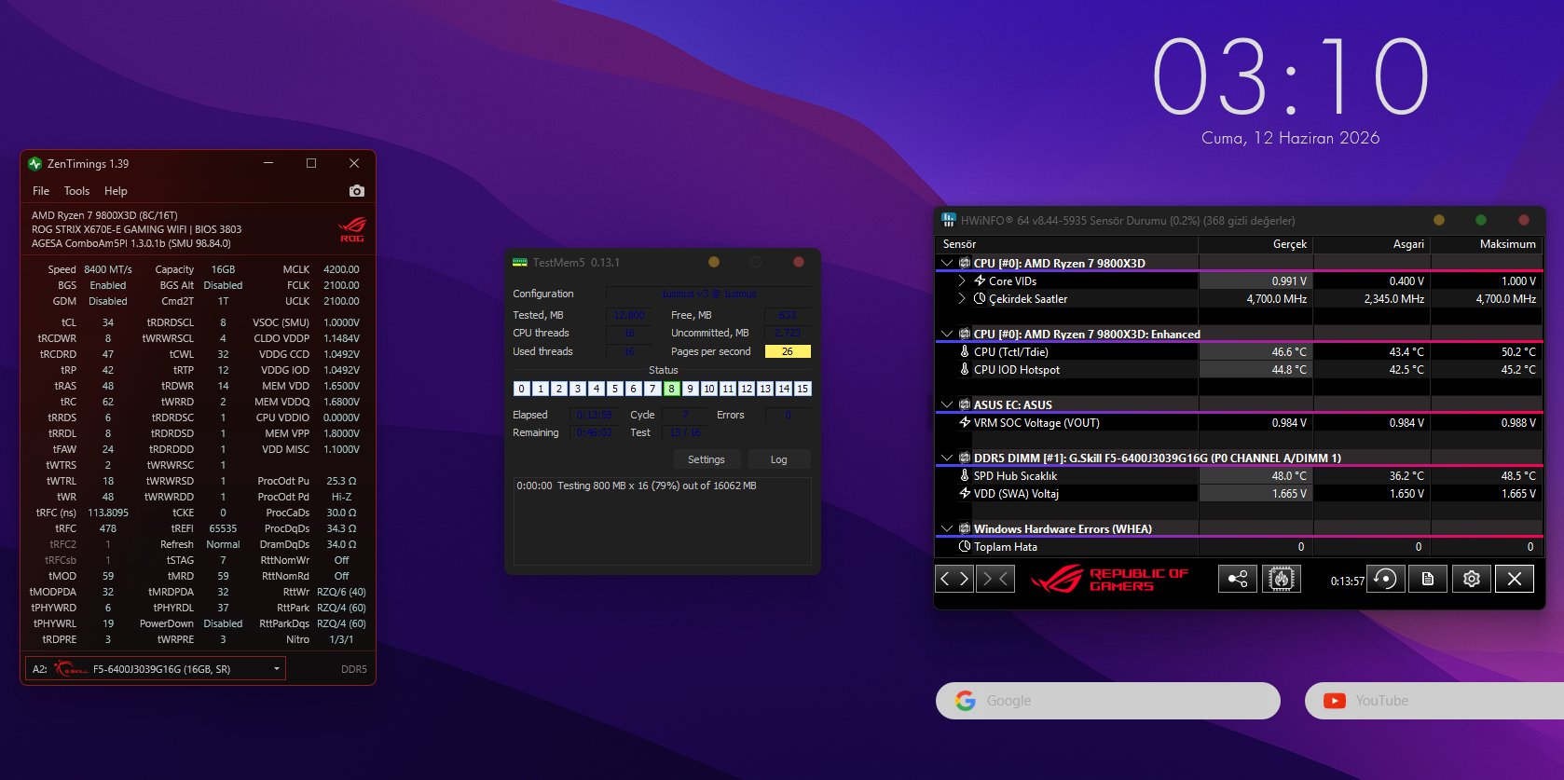Reset the HWiNFO elapsed time clock
Viewport: 1564px width, 780px height.
pos(1386,579)
